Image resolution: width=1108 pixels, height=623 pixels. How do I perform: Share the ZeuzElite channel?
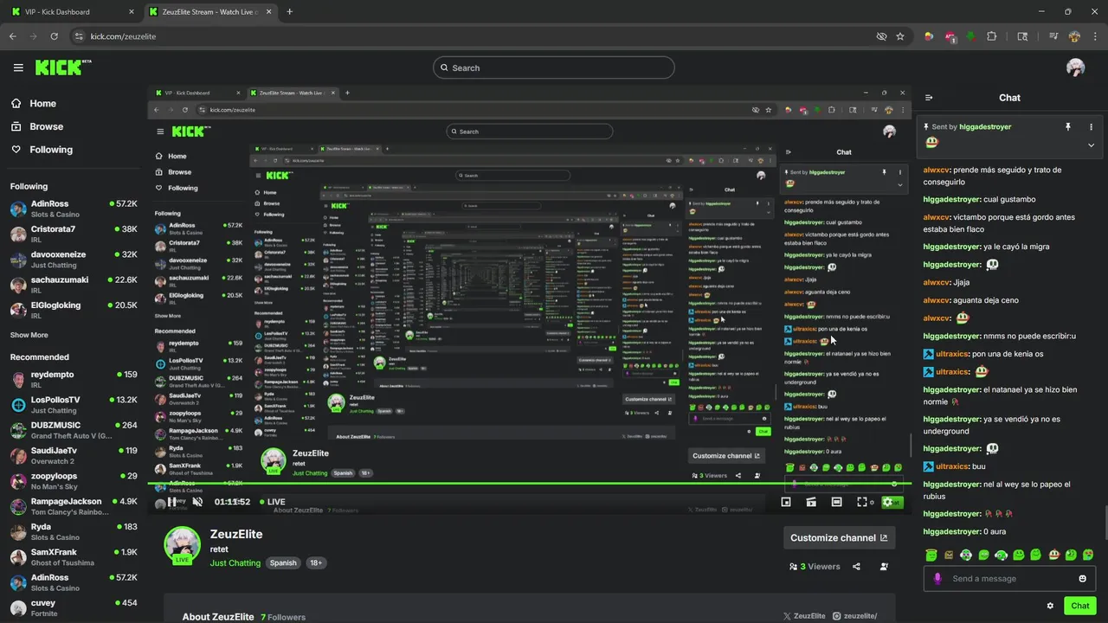pyautogui.click(x=856, y=567)
